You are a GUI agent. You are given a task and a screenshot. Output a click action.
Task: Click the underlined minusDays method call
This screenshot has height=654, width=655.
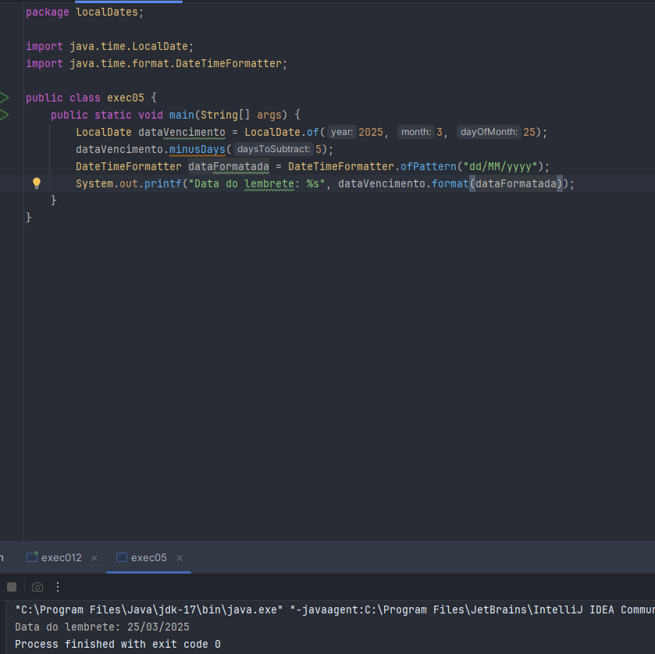tap(198, 150)
